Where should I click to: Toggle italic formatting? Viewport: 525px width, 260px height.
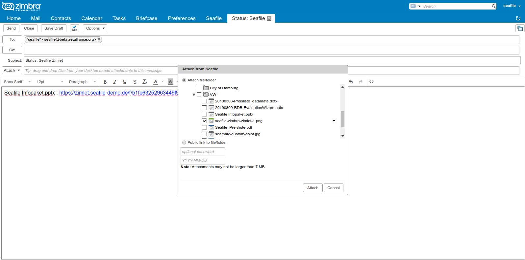point(115,82)
